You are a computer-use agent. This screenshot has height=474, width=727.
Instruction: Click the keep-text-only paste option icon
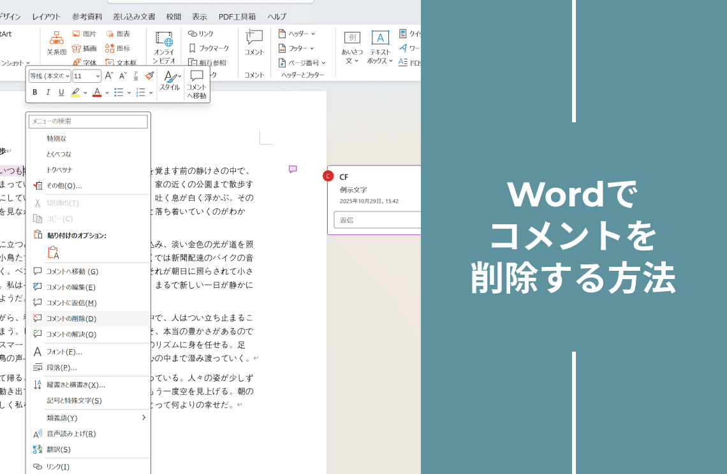point(53,252)
